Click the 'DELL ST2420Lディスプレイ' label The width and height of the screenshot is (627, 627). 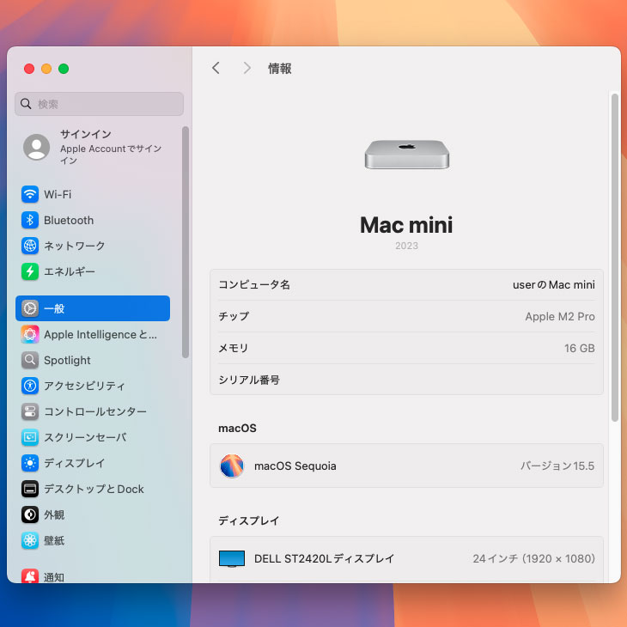tap(325, 558)
